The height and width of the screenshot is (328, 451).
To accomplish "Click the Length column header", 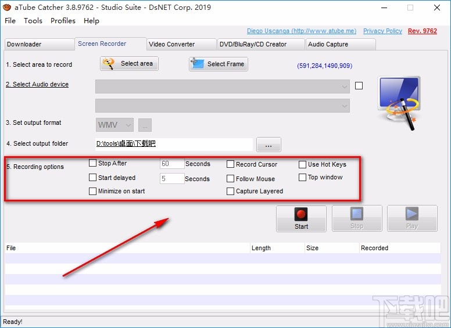I will (x=277, y=248).
